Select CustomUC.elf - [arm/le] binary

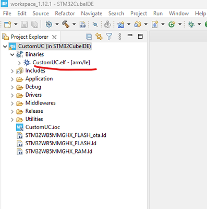62,62
